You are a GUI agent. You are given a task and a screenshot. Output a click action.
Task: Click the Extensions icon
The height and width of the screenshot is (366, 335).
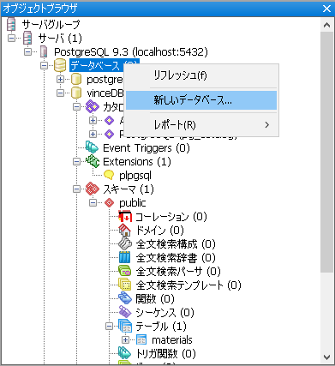[93, 161]
